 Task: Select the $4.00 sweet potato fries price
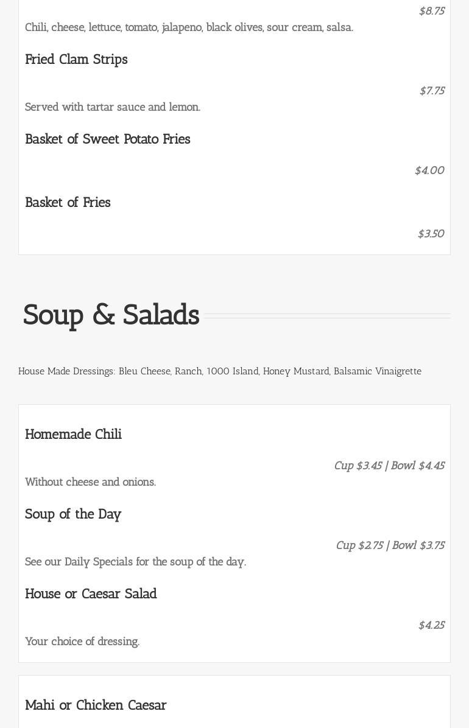[429, 170]
